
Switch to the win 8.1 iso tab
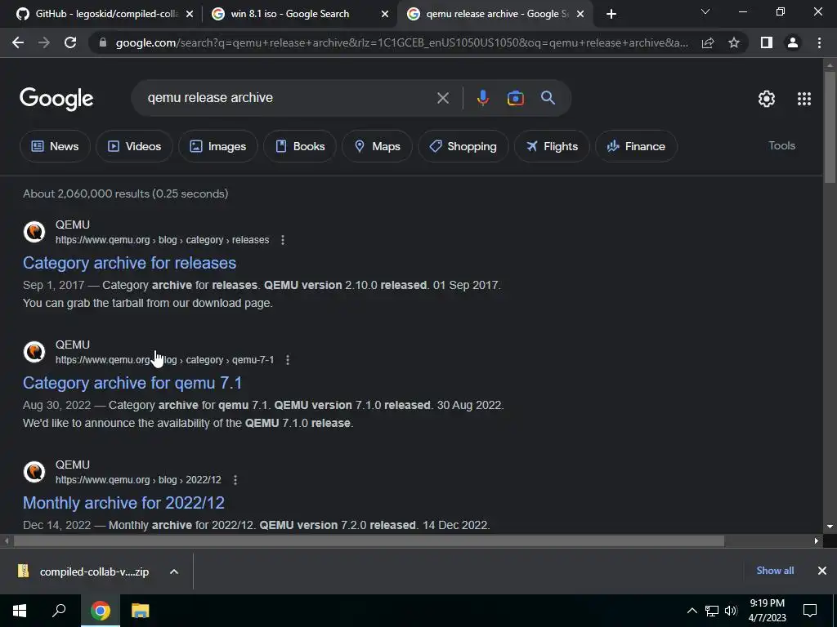(x=300, y=14)
